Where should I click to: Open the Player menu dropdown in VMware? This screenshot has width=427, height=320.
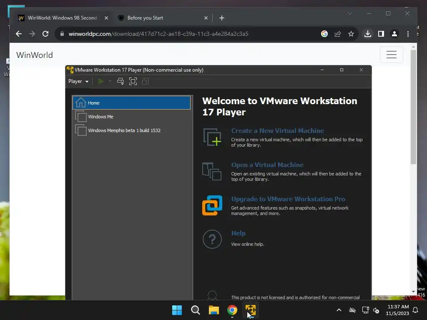click(78, 81)
